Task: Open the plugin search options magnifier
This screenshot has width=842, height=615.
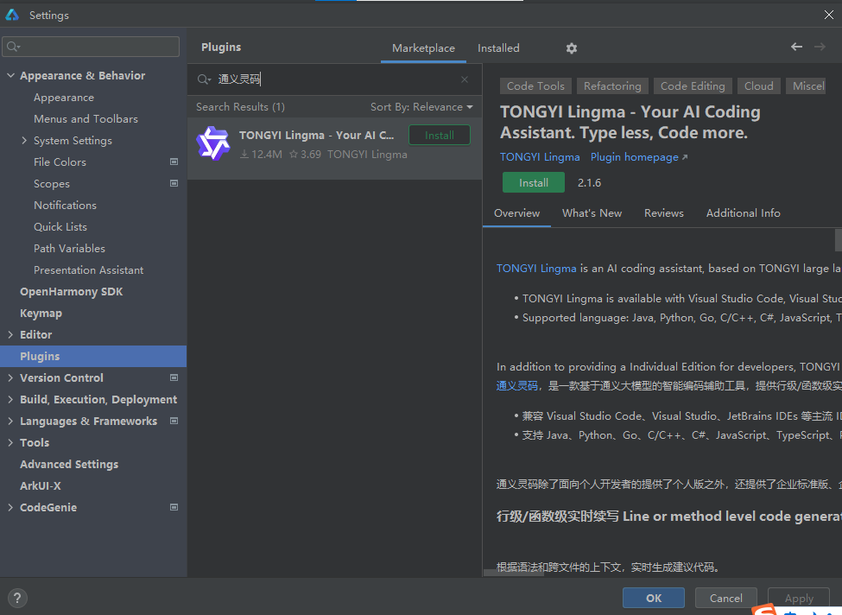Action: 204,79
